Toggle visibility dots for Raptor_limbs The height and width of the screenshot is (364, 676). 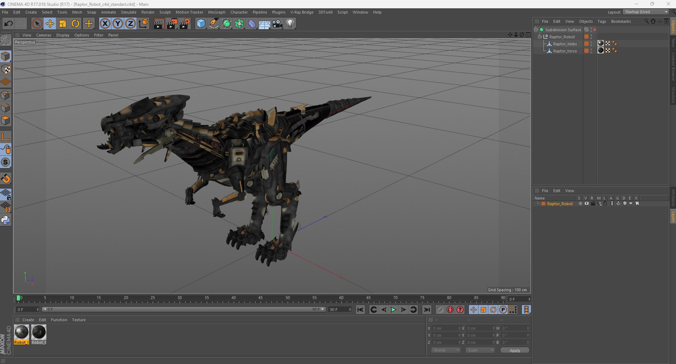591,44
